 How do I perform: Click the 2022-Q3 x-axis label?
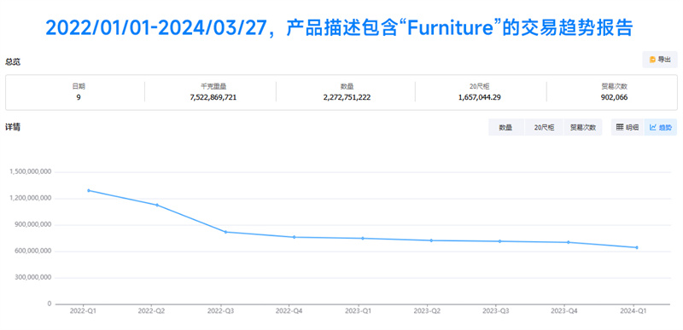(221, 311)
